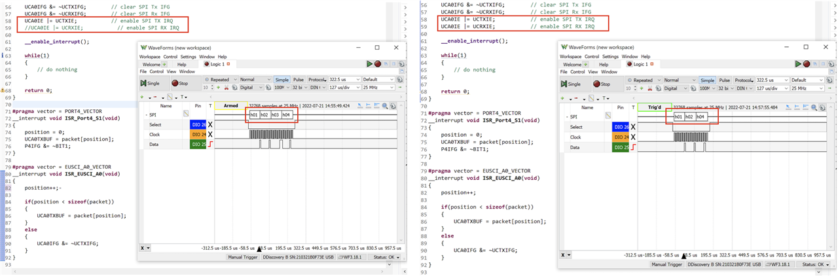Click the zoom magnifier icon in the left WaveForms window plot toolbar
Screen dimensions: 838x276
[x=385, y=106]
